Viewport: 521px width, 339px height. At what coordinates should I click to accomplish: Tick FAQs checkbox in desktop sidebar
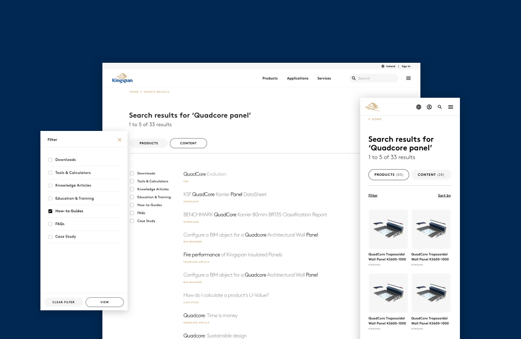tap(132, 213)
